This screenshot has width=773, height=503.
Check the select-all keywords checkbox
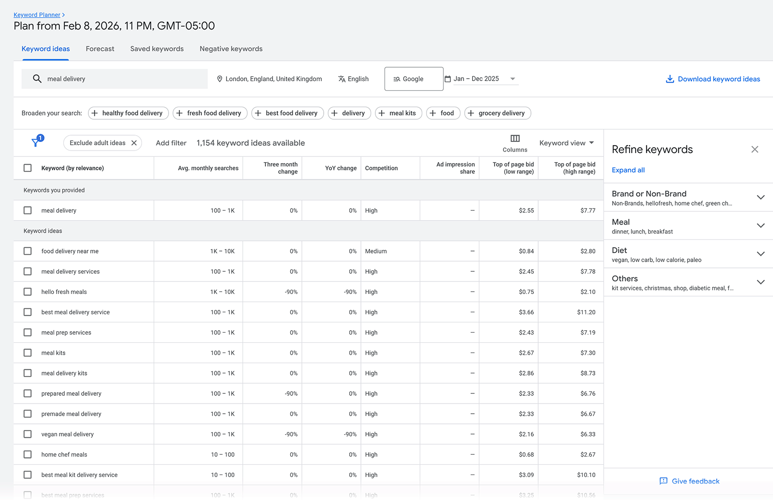pyautogui.click(x=28, y=168)
